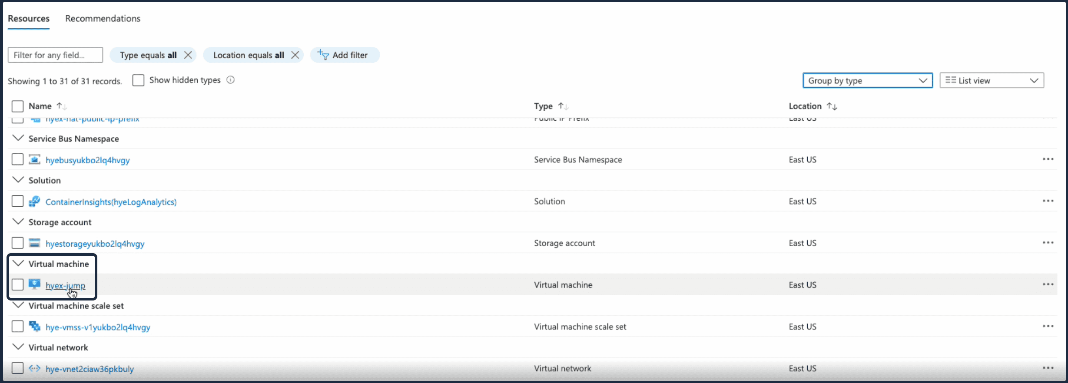Click the Filter for any field input
Screen dimensions: 1068x383
[55, 55]
